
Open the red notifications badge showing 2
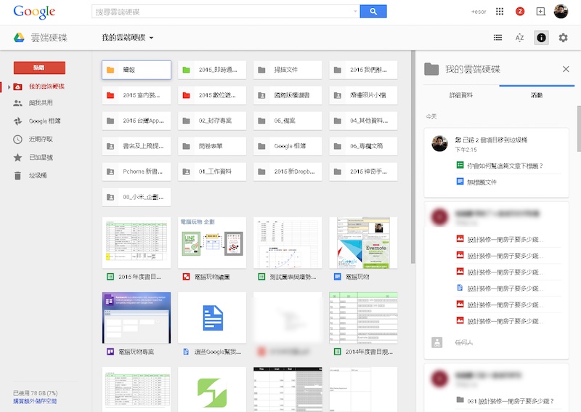click(520, 12)
